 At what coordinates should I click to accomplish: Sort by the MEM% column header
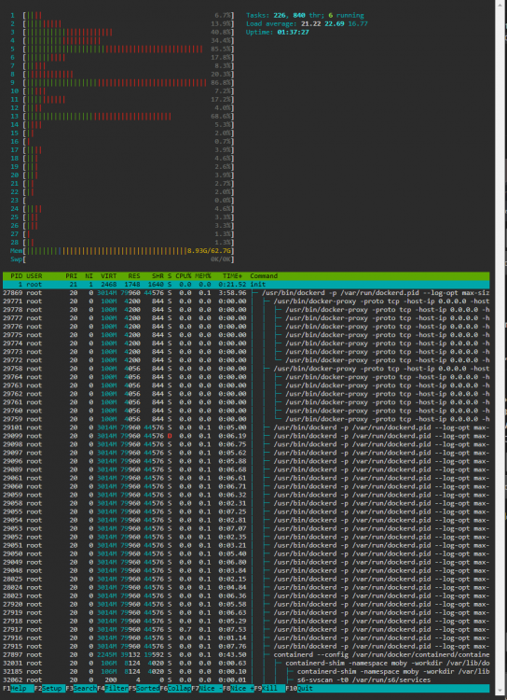(203, 276)
